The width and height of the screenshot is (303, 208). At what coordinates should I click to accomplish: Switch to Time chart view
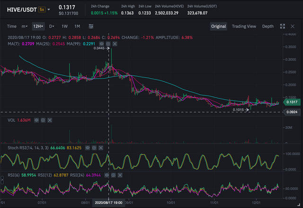click(11, 26)
